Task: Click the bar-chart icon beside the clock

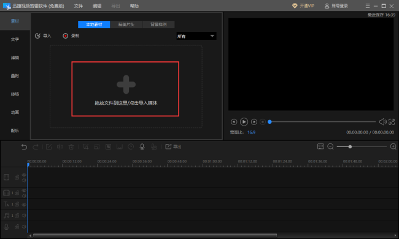Action: pyautogui.click(x=120, y=147)
